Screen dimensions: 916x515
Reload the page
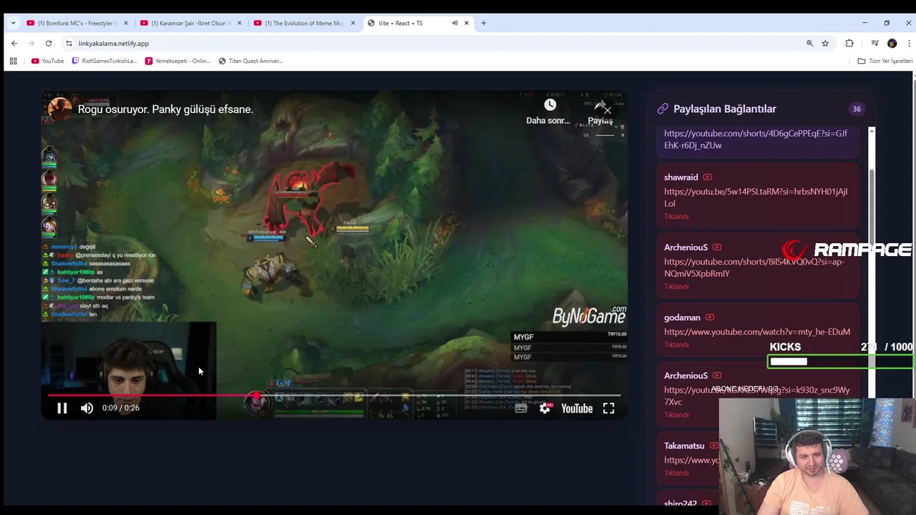pos(49,43)
